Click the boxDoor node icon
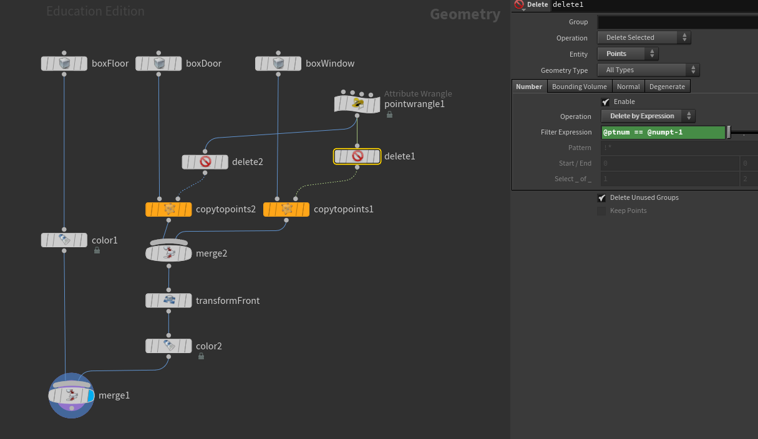Viewport: 758px width, 439px height. [x=158, y=64]
